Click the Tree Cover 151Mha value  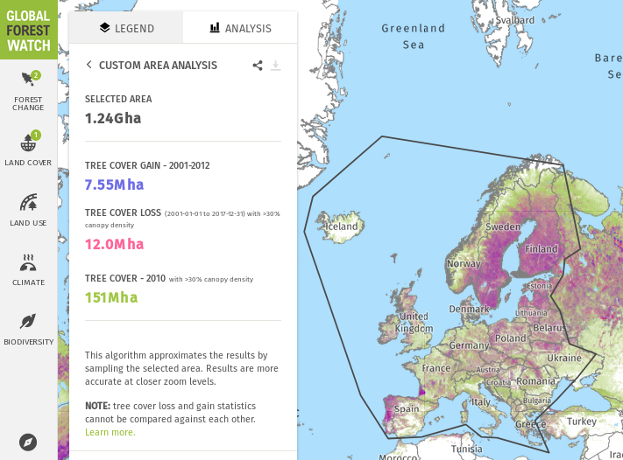pos(111,297)
